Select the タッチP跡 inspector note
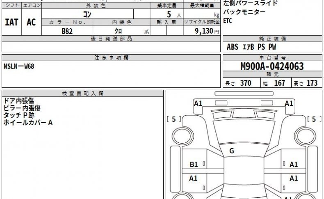Viewport: 324px width, 199px height. [x=19, y=115]
